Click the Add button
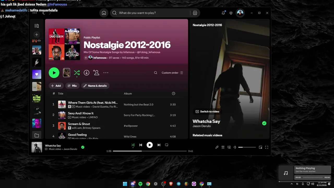Viewport: 334px width, 188px height. [56, 86]
